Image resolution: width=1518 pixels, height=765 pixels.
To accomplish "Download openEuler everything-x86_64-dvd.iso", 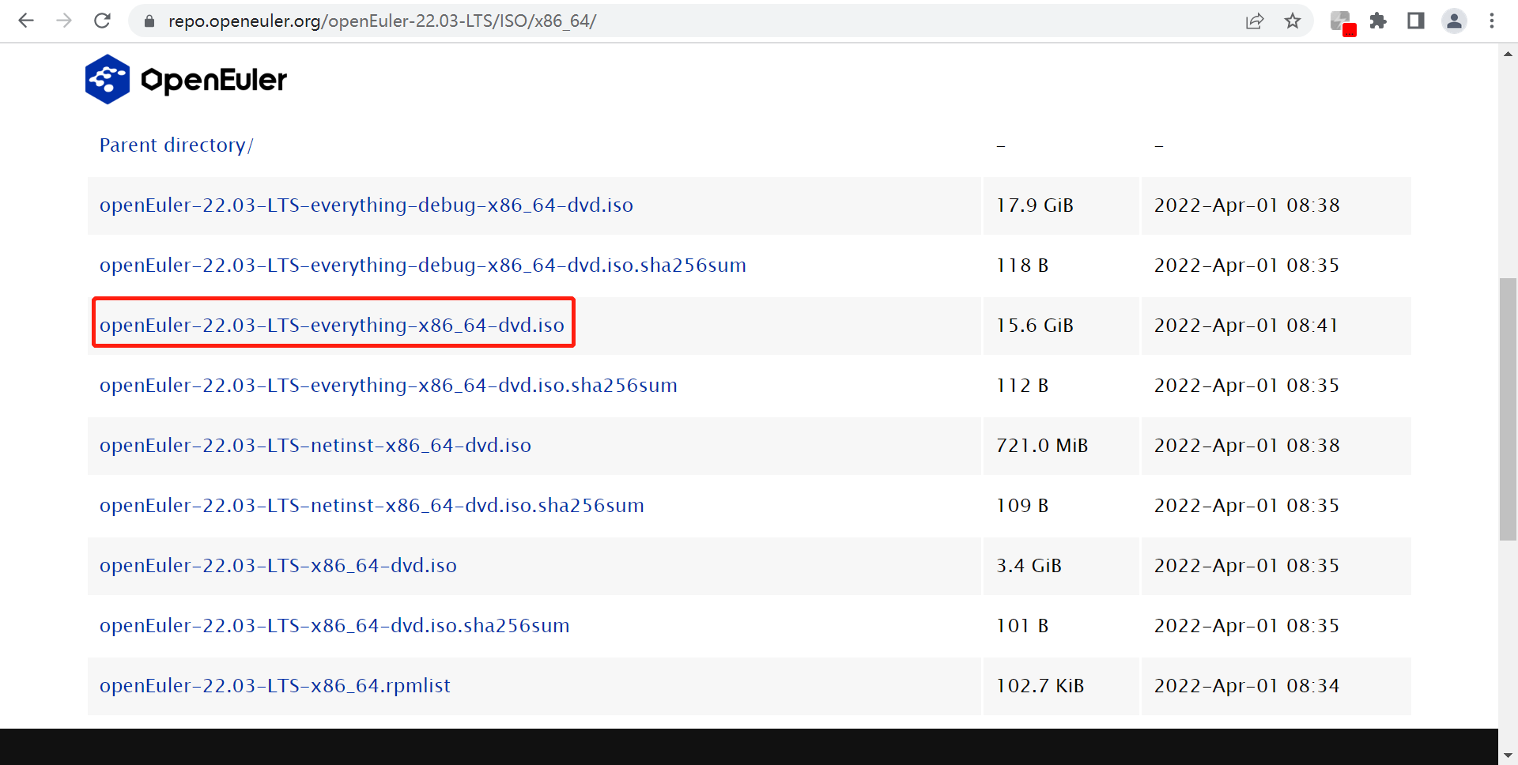I will point(332,326).
